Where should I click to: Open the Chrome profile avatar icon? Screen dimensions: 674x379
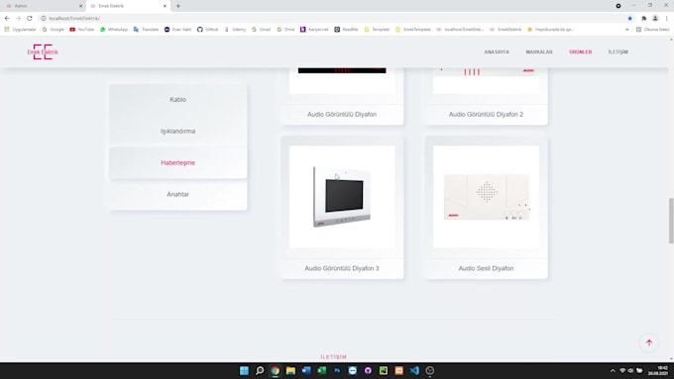pos(655,19)
